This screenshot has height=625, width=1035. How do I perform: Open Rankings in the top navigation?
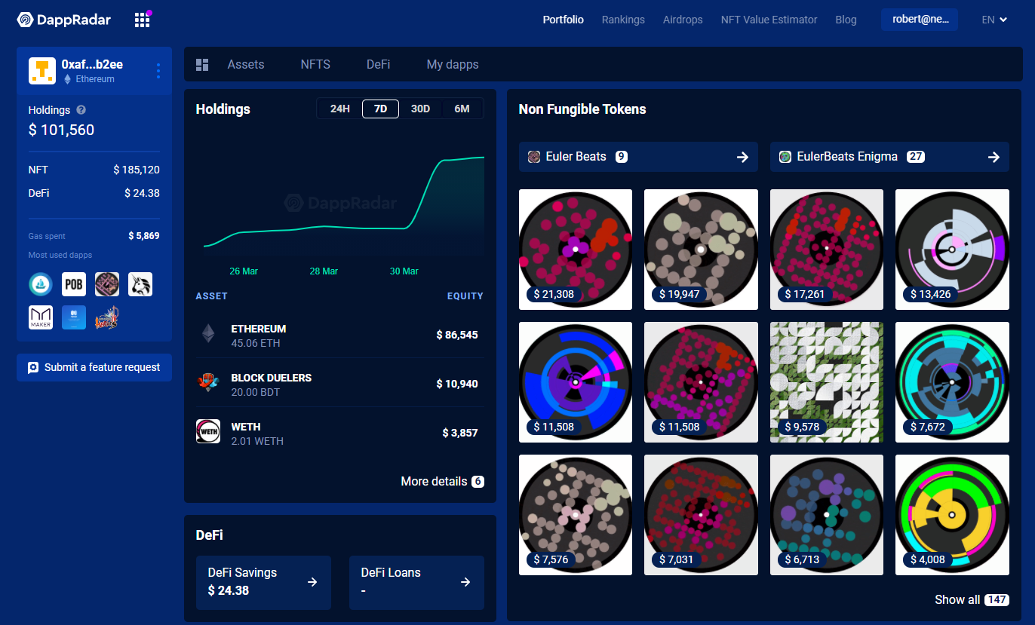tap(623, 20)
